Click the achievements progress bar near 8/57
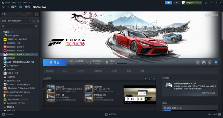Screen dimensions: 223x118 (121, 64)
